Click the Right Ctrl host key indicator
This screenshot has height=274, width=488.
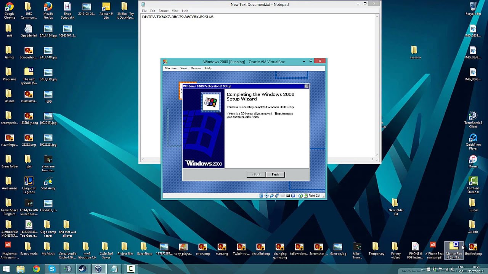(314, 196)
